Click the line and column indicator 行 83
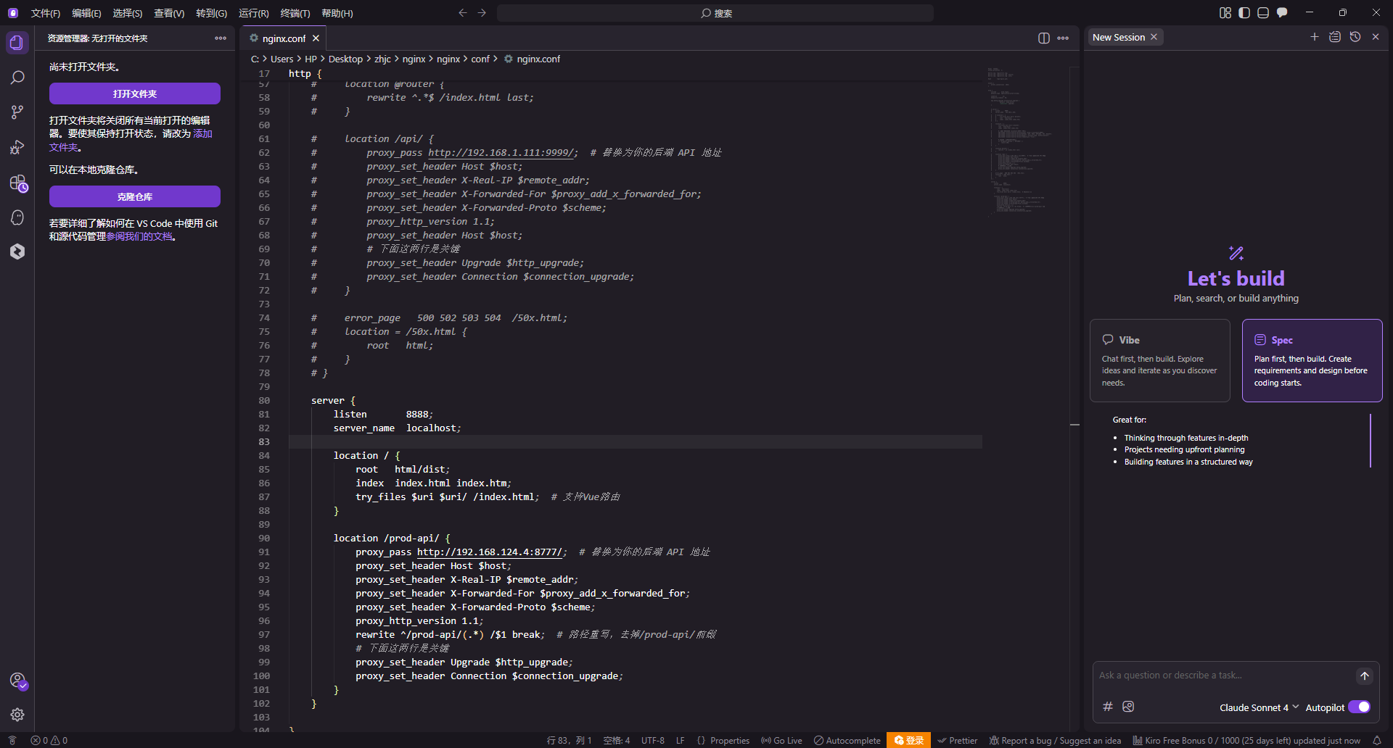The width and height of the screenshot is (1393, 748). pyautogui.click(x=569, y=741)
